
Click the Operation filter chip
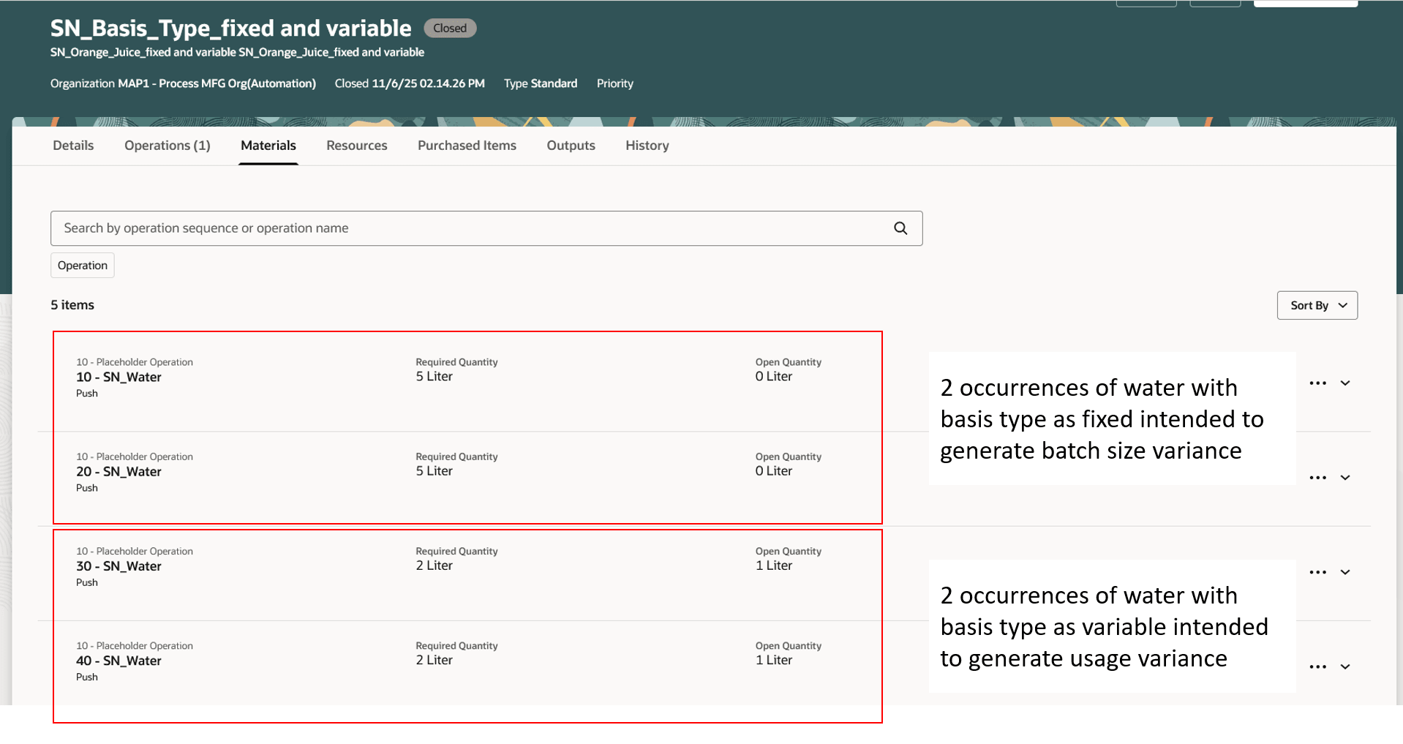coord(82,265)
